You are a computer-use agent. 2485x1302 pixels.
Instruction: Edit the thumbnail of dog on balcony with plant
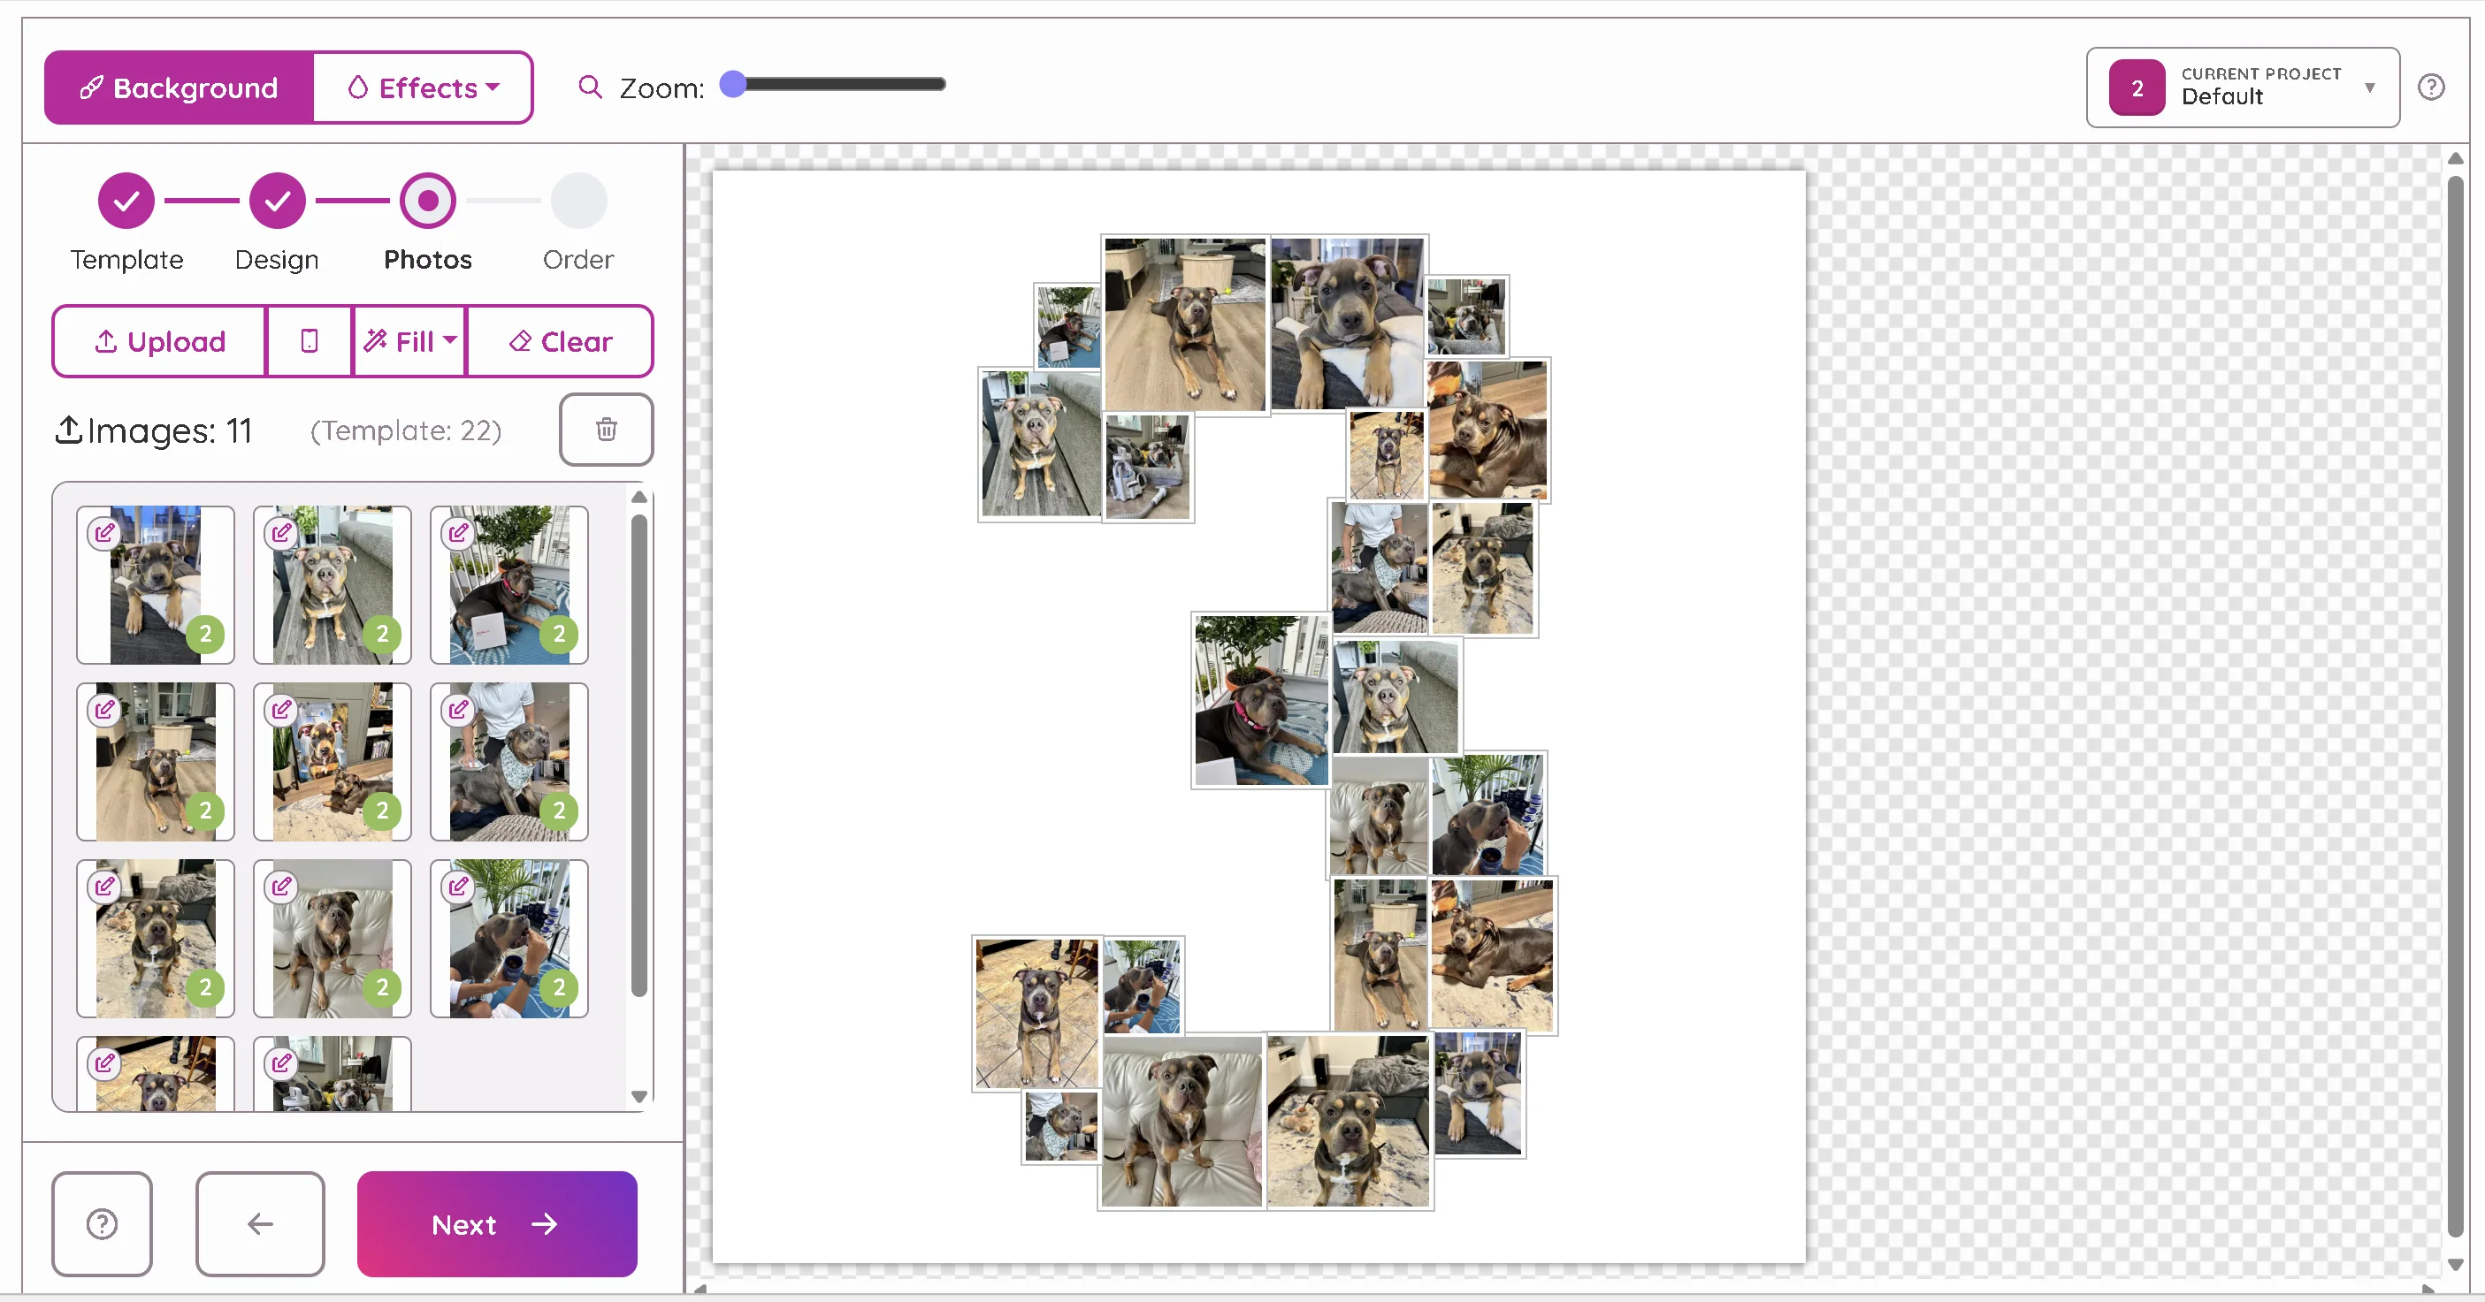(458, 532)
